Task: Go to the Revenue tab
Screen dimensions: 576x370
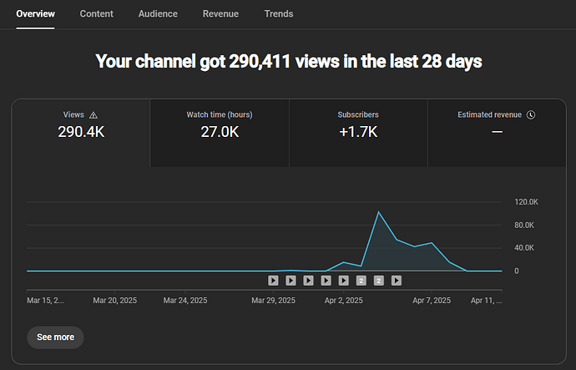Action: (220, 14)
